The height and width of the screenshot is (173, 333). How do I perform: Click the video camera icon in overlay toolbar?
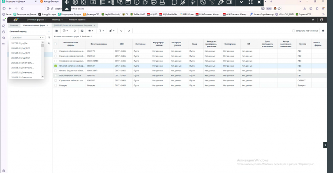(x=229, y=2)
